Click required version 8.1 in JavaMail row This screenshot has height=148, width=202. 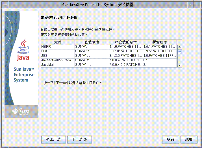[160, 65]
